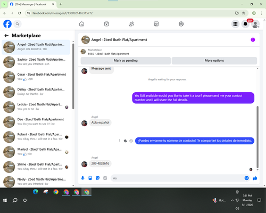The width and height of the screenshot is (266, 213).
Task: Reload the page
Action: [x=20, y=13]
